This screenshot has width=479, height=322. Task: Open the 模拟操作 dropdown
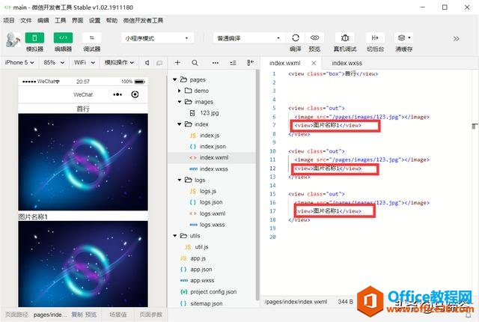pyautogui.click(x=120, y=63)
